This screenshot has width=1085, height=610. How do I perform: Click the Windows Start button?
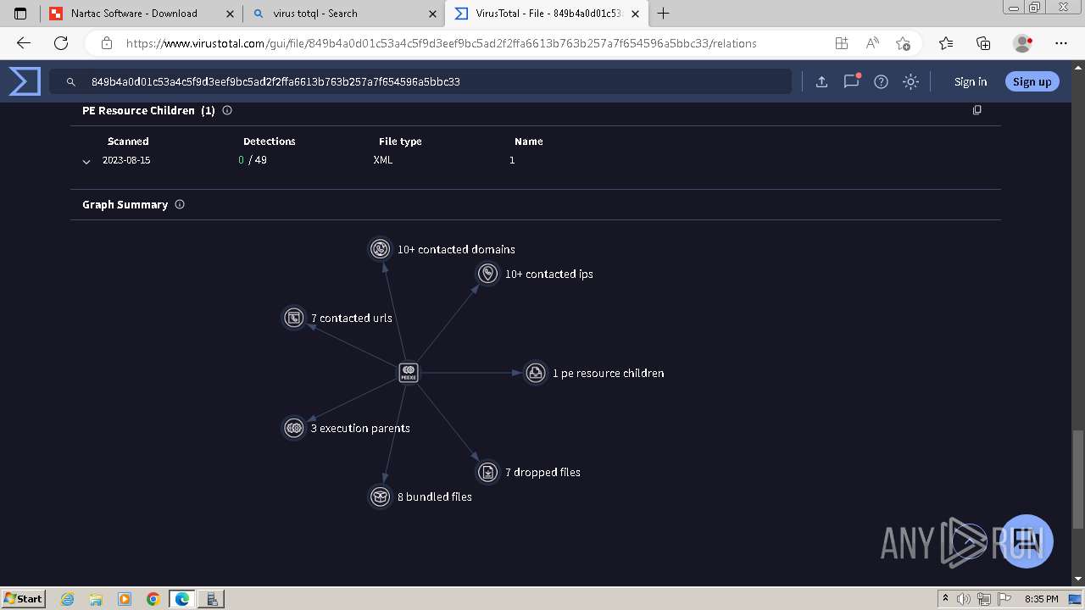[x=23, y=598]
